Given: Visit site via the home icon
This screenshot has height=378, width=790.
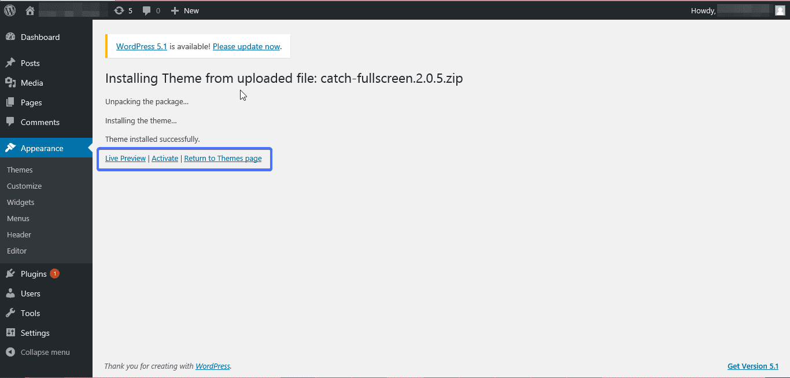Looking at the screenshot, I should (x=30, y=10).
